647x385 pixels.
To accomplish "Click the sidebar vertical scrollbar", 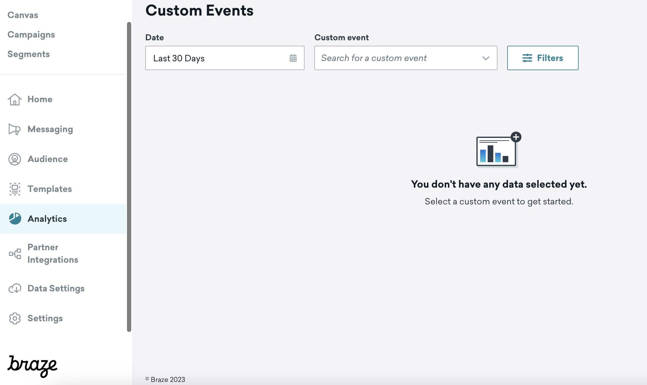I will (x=129, y=177).
